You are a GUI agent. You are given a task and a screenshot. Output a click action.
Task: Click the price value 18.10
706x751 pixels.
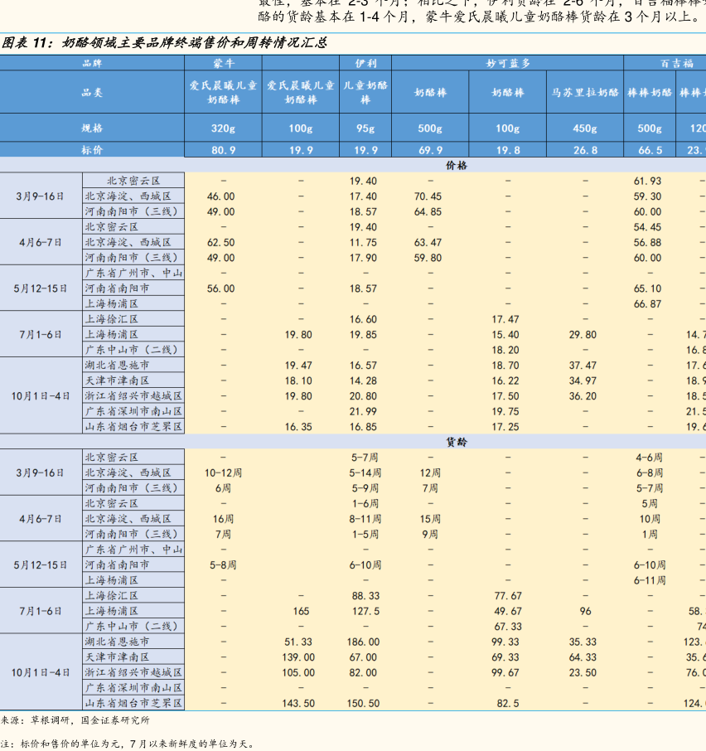point(298,380)
